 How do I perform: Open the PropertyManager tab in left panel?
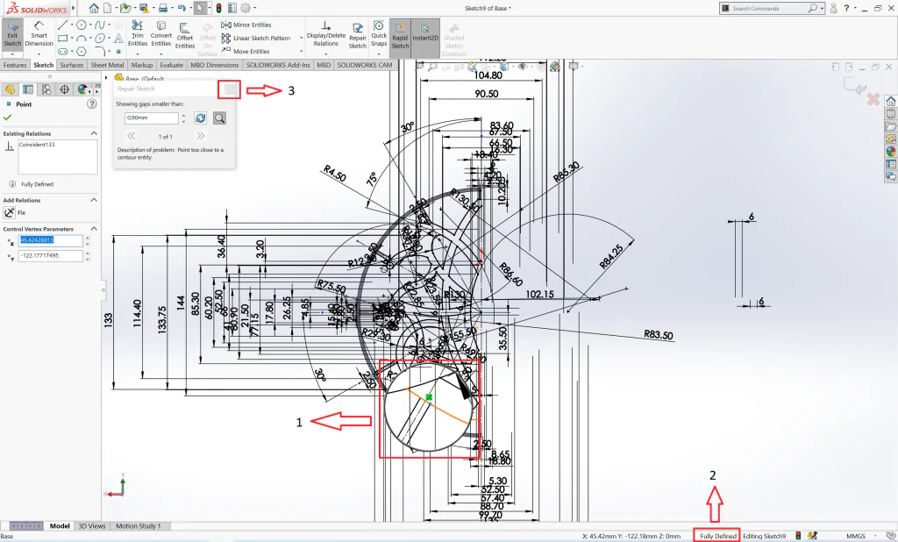coord(27,89)
